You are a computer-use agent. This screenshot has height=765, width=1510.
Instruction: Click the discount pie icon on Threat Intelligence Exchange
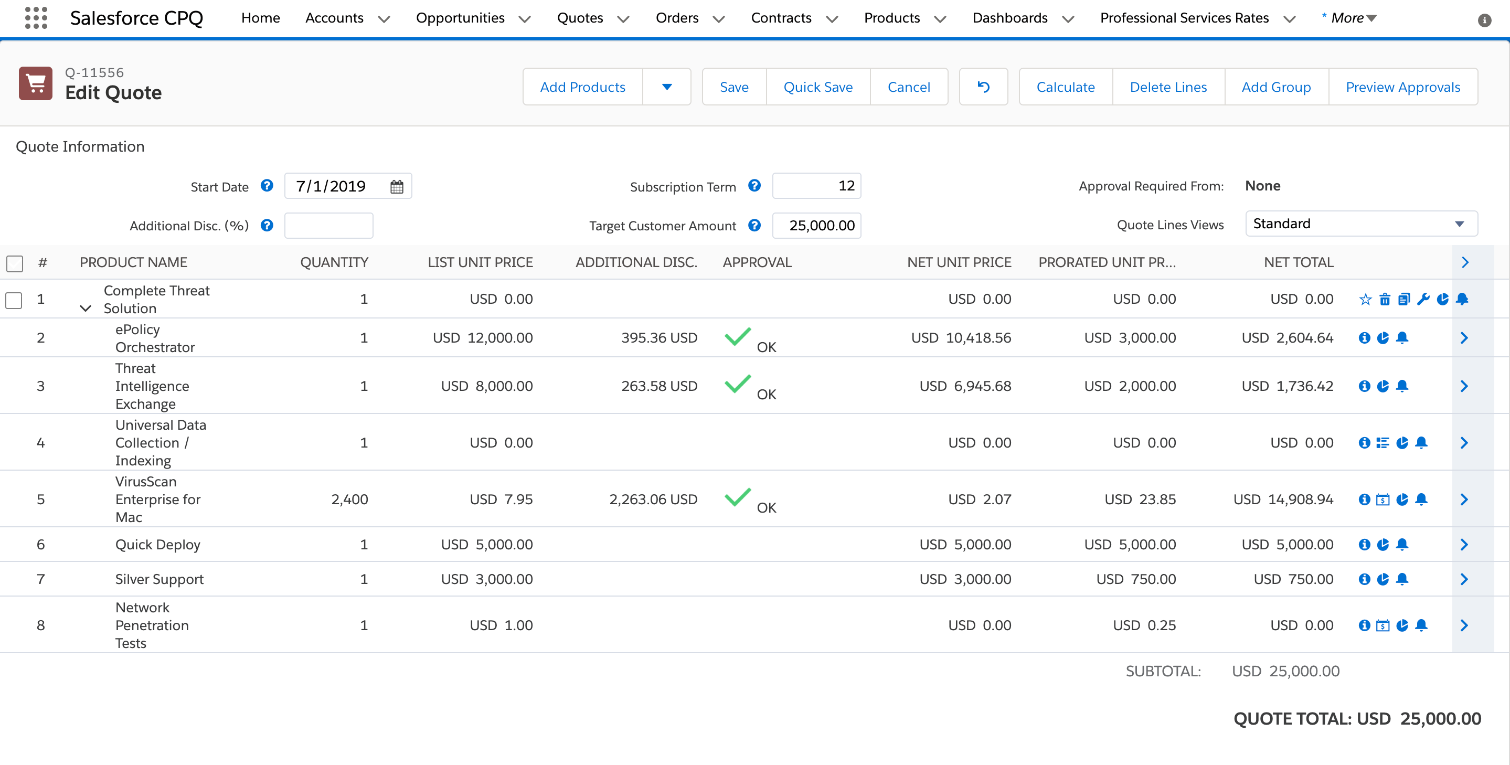pos(1384,386)
